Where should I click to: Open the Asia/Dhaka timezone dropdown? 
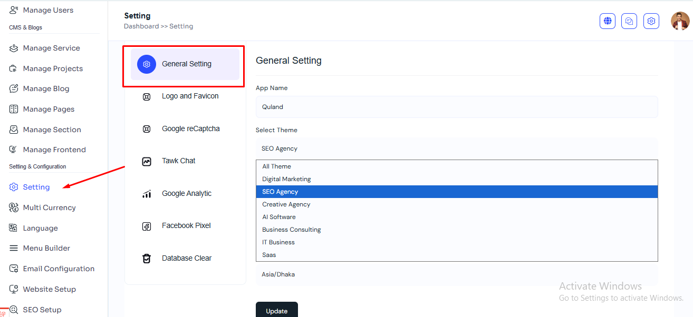(x=457, y=274)
